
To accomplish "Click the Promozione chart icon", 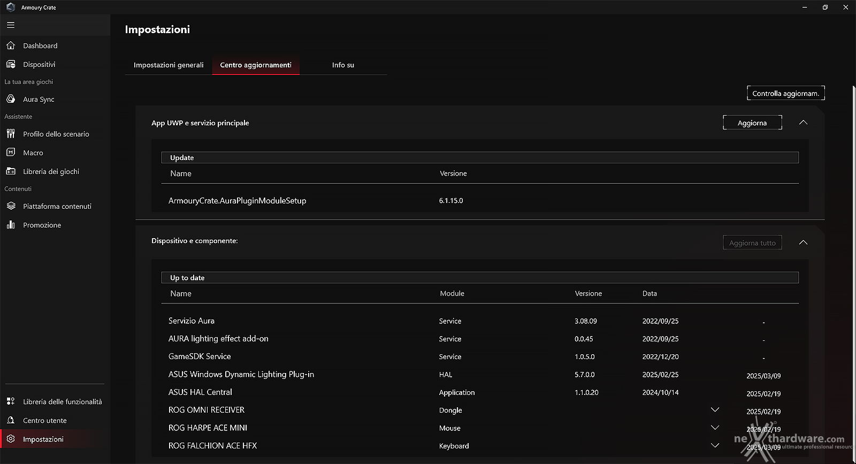I will point(11,225).
